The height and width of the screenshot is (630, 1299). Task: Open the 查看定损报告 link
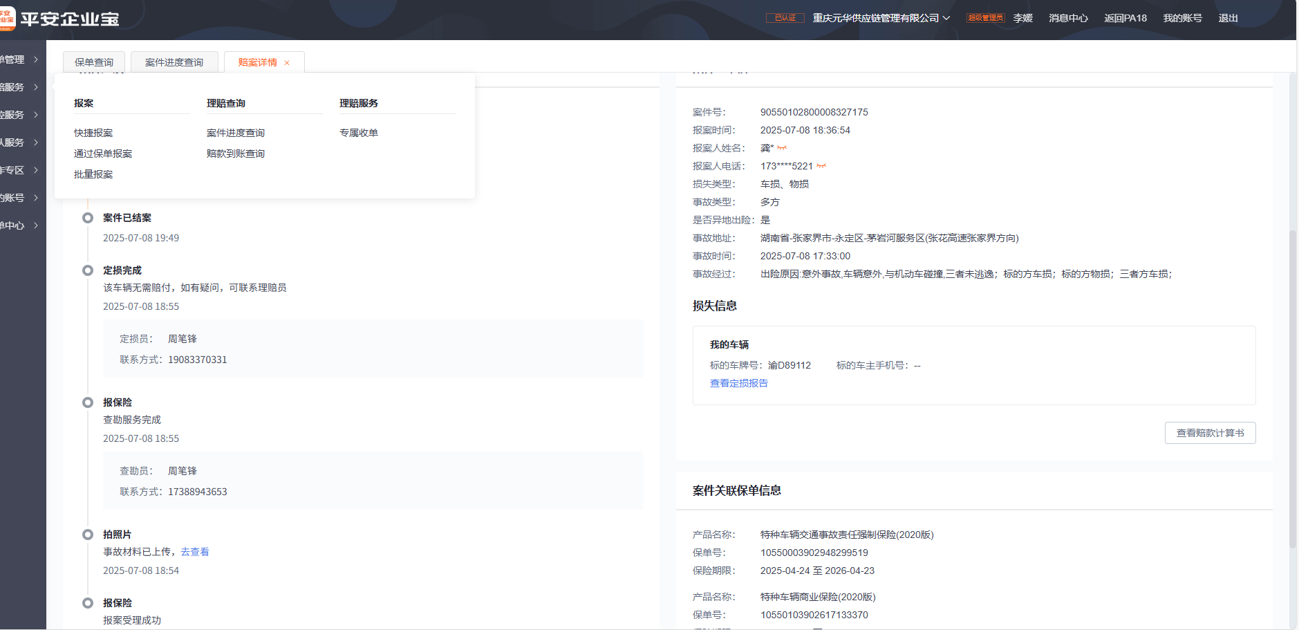point(738,383)
